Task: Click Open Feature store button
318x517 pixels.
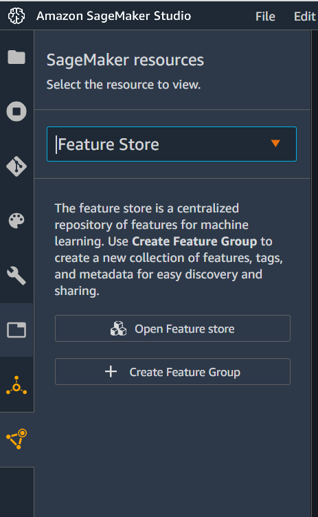Action: (x=172, y=329)
